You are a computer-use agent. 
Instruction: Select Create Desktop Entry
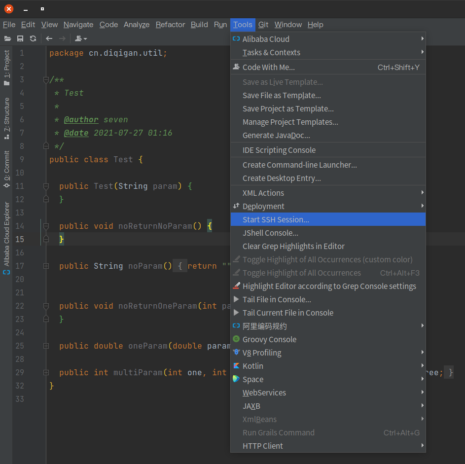(x=328, y=178)
